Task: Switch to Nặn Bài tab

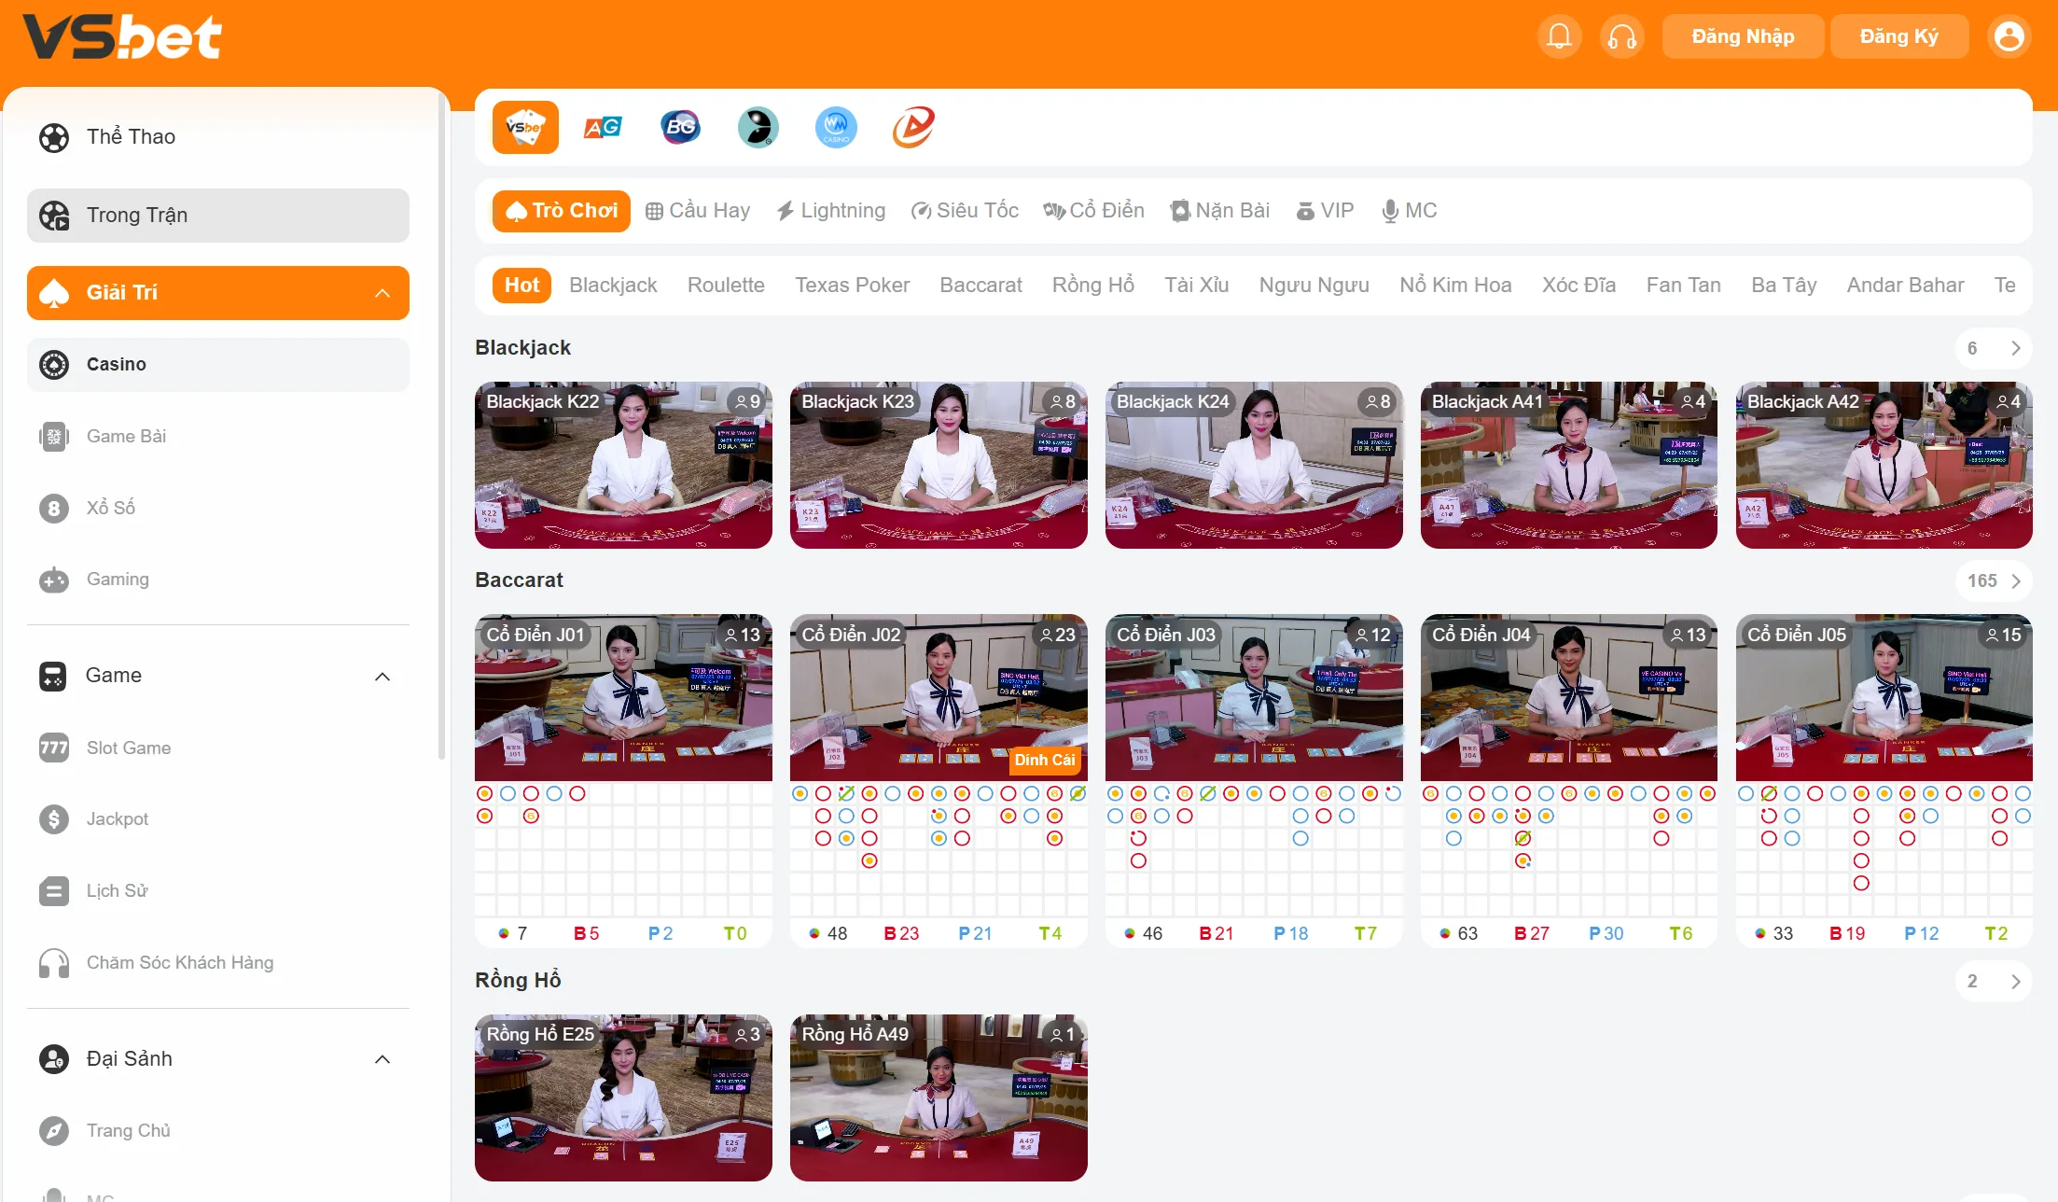Action: [x=1220, y=211]
